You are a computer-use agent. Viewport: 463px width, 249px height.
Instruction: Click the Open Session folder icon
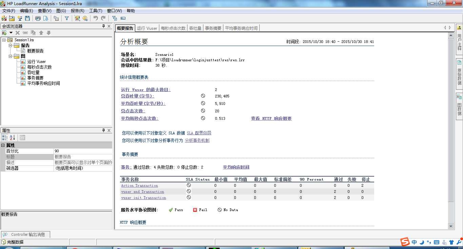point(12,18)
